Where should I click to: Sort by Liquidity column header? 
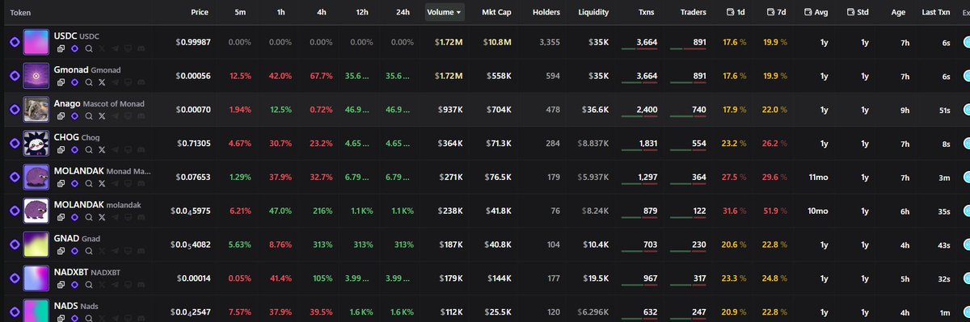point(594,12)
